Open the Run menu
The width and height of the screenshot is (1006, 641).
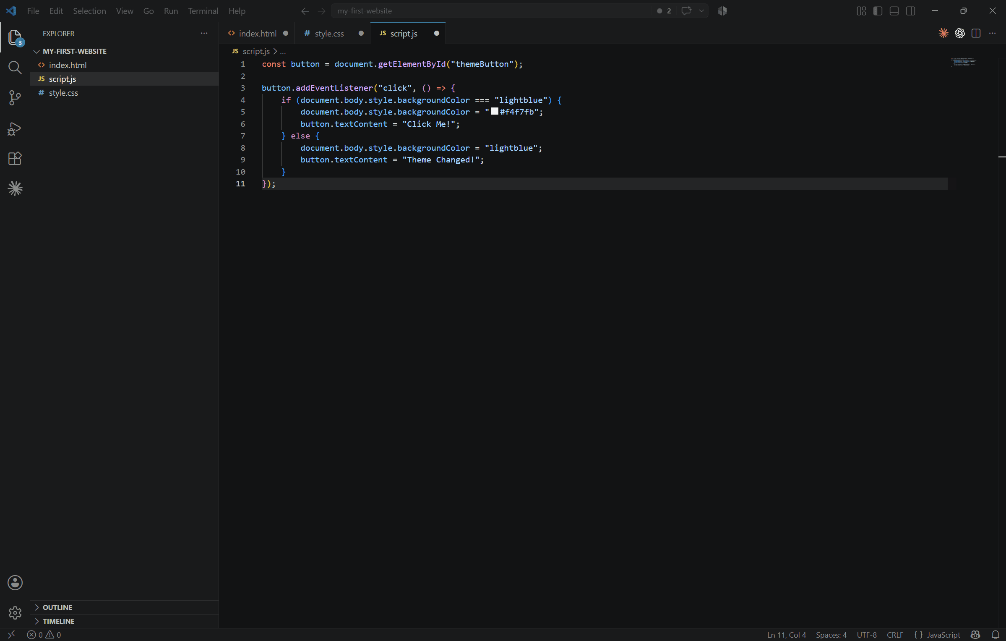(x=171, y=11)
